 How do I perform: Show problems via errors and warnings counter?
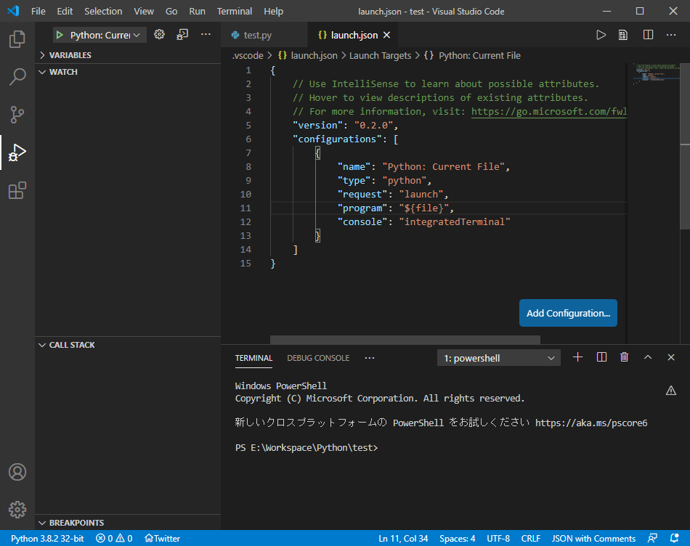[114, 538]
